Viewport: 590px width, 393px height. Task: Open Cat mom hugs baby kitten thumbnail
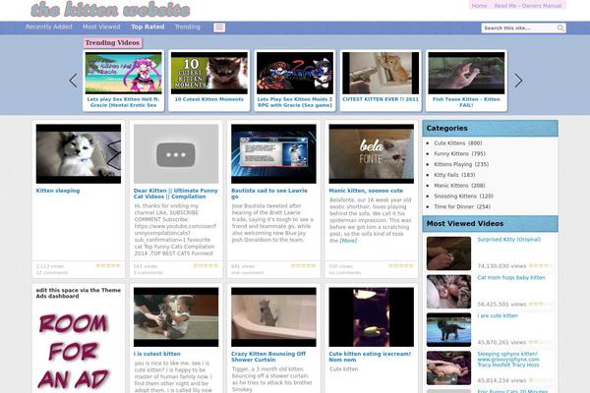coord(448,292)
